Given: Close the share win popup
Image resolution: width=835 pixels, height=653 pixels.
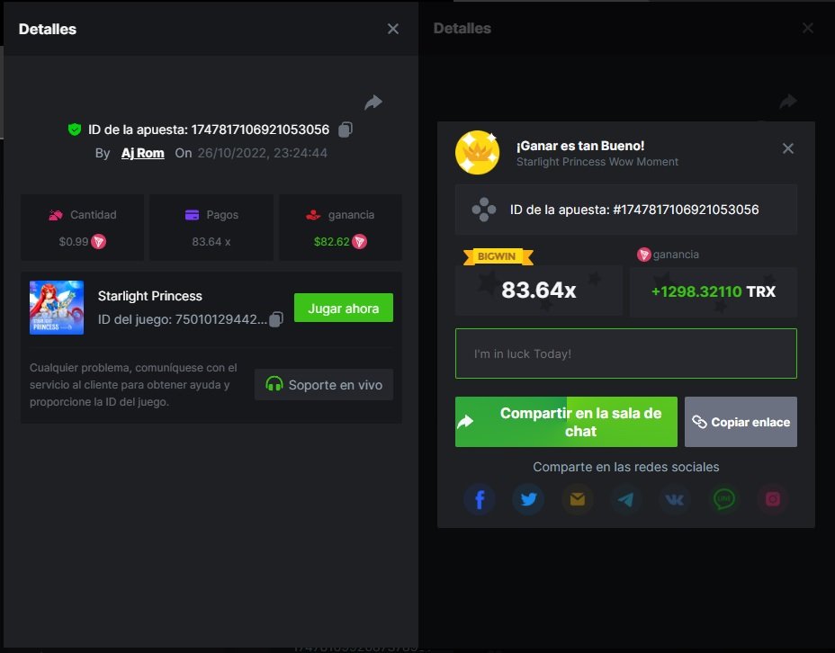Looking at the screenshot, I should pos(788,148).
